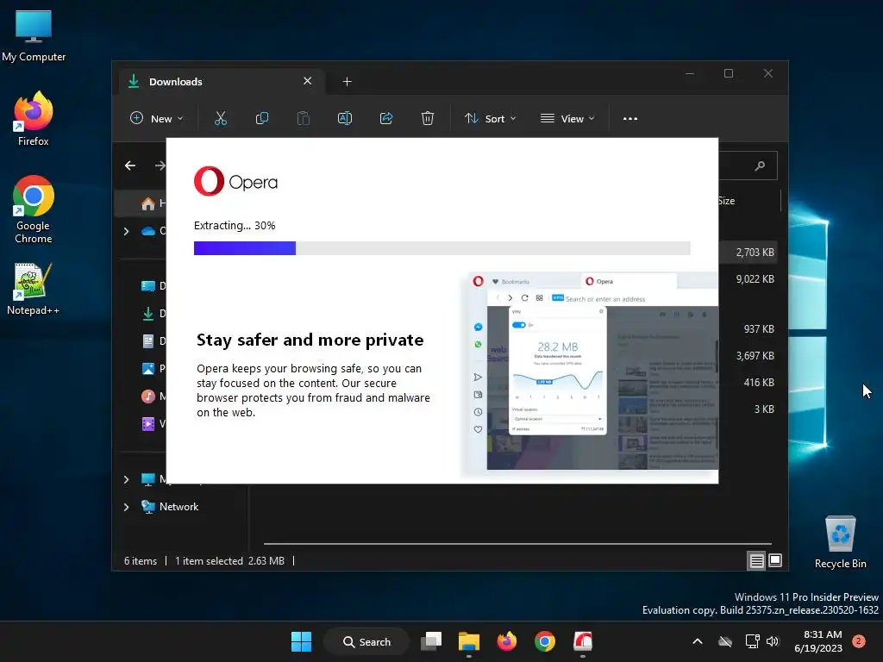The width and height of the screenshot is (883, 662).
Task: Expand the OneDrive cloud tree node
Action: pyautogui.click(x=126, y=231)
